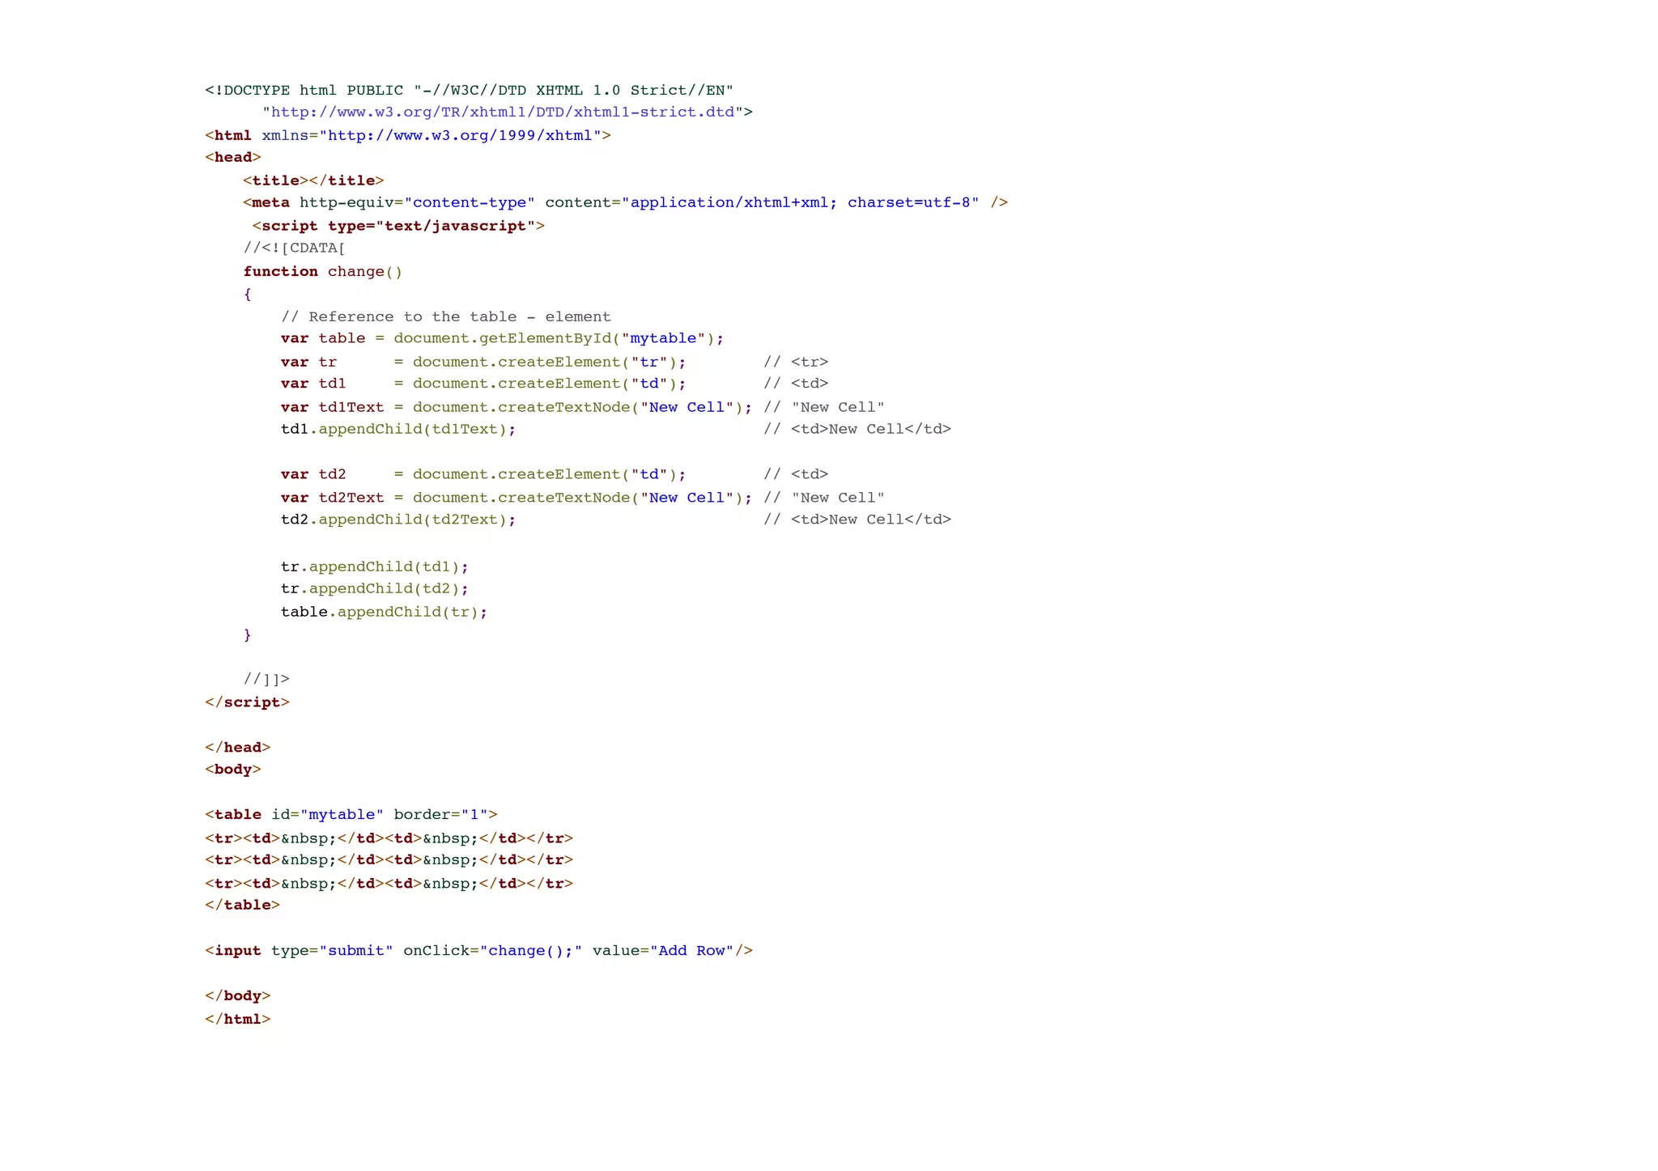Click the input type submit Add Row line

point(478,950)
